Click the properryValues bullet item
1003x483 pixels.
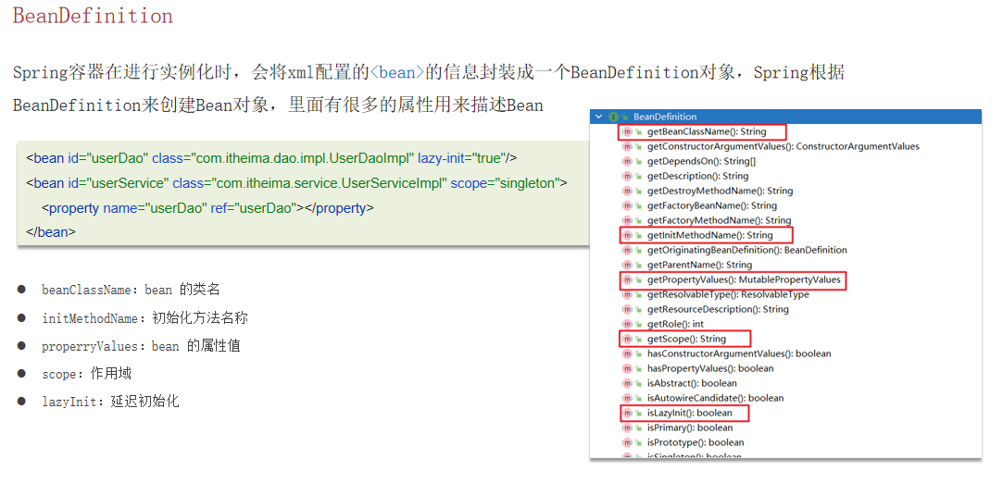tap(141, 346)
